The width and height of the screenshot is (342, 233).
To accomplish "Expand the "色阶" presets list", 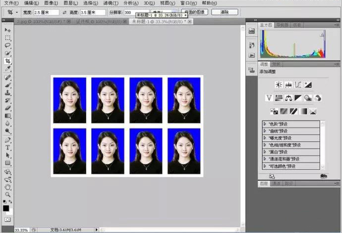I will click(265, 124).
